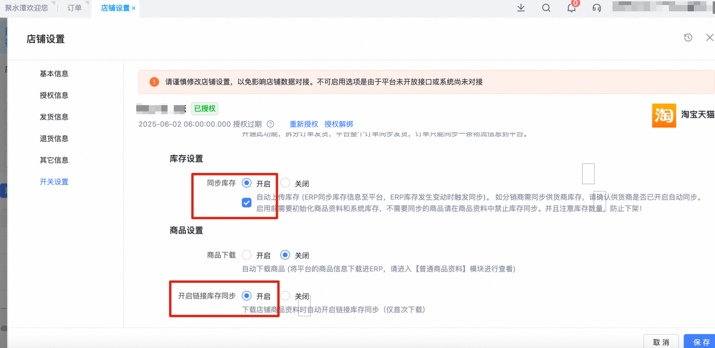715x348 pixels.
Task: Click the 保存 button
Action: click(700, 342)
